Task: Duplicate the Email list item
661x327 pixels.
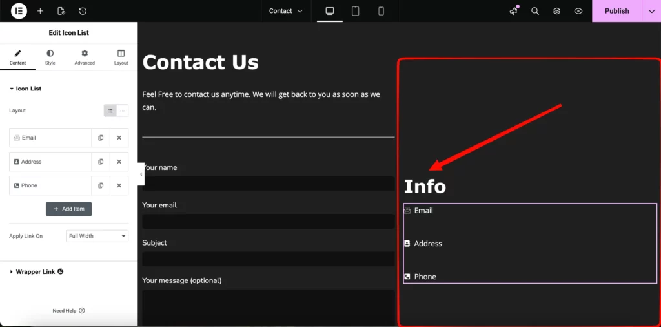Action: click(x=101, y=138)
